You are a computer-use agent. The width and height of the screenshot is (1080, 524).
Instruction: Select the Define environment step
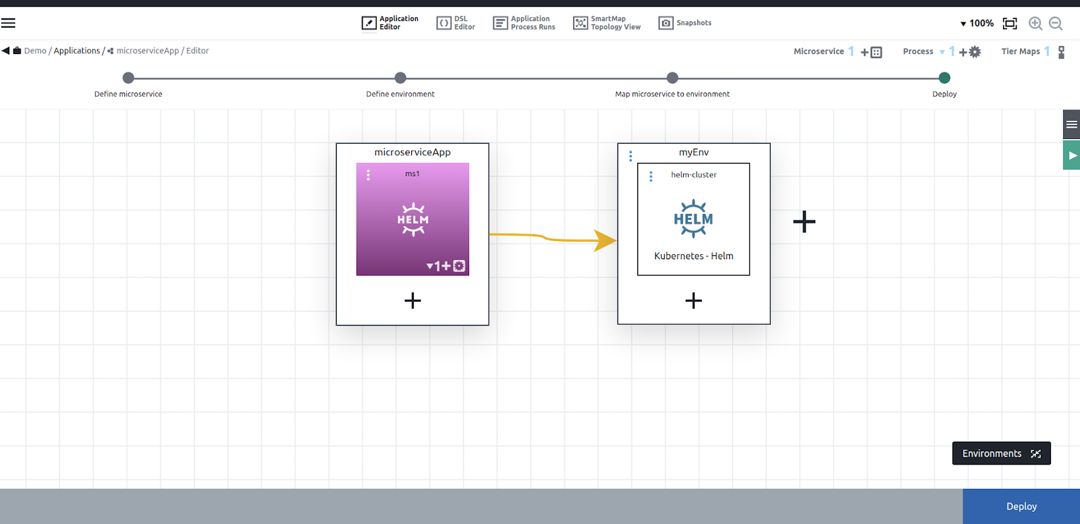point(400,78)
